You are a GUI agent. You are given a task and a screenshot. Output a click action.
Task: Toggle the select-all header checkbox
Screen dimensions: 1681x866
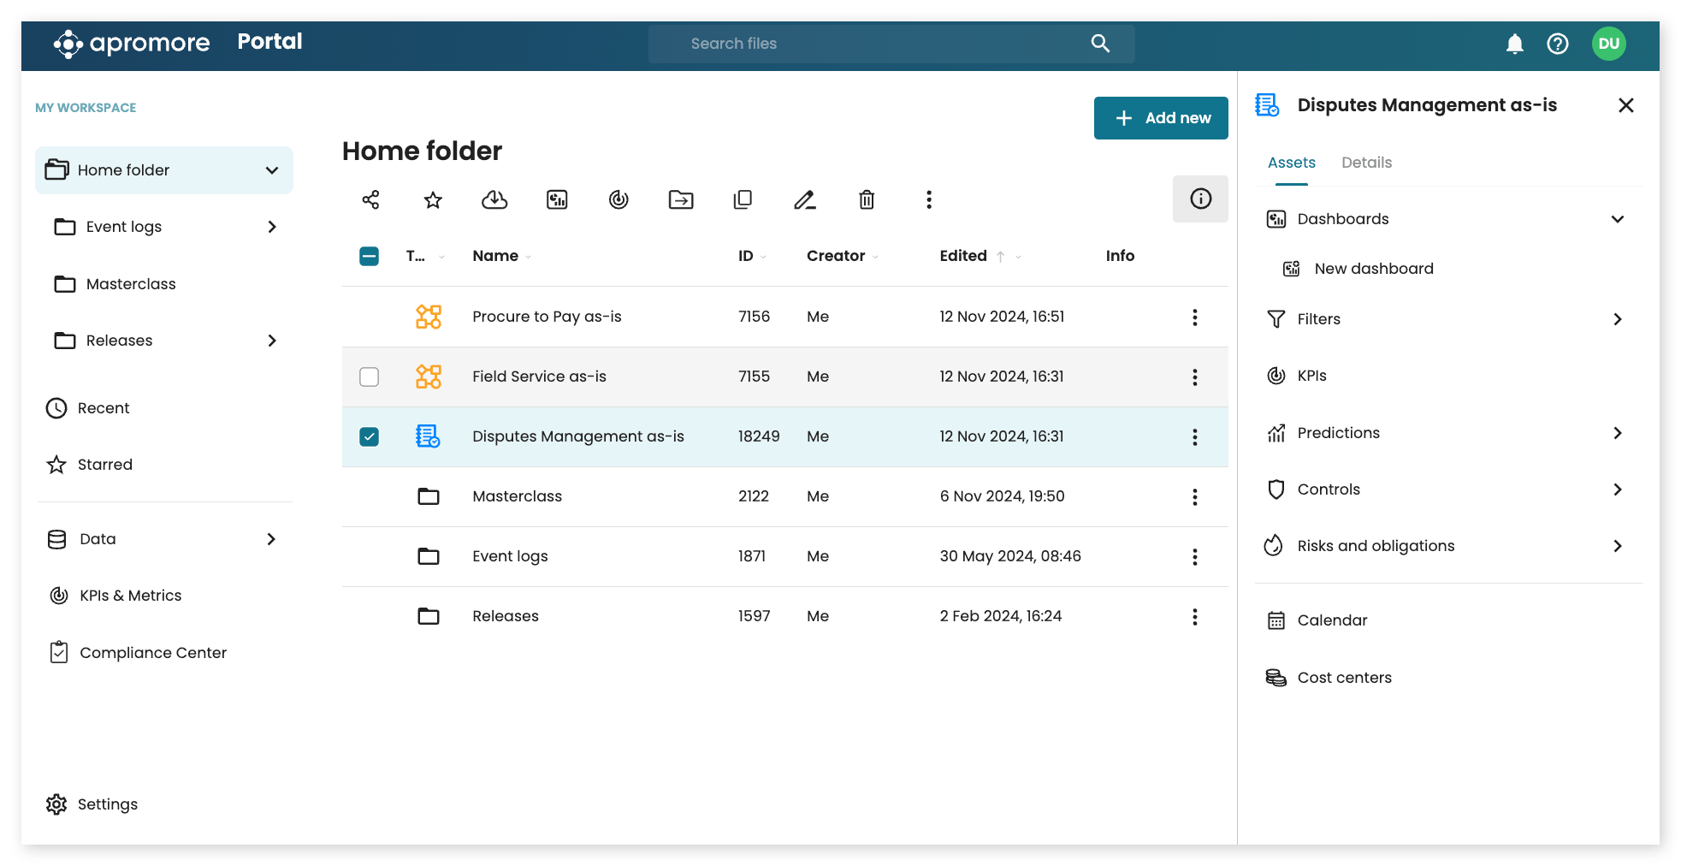[x=369, y=256]
